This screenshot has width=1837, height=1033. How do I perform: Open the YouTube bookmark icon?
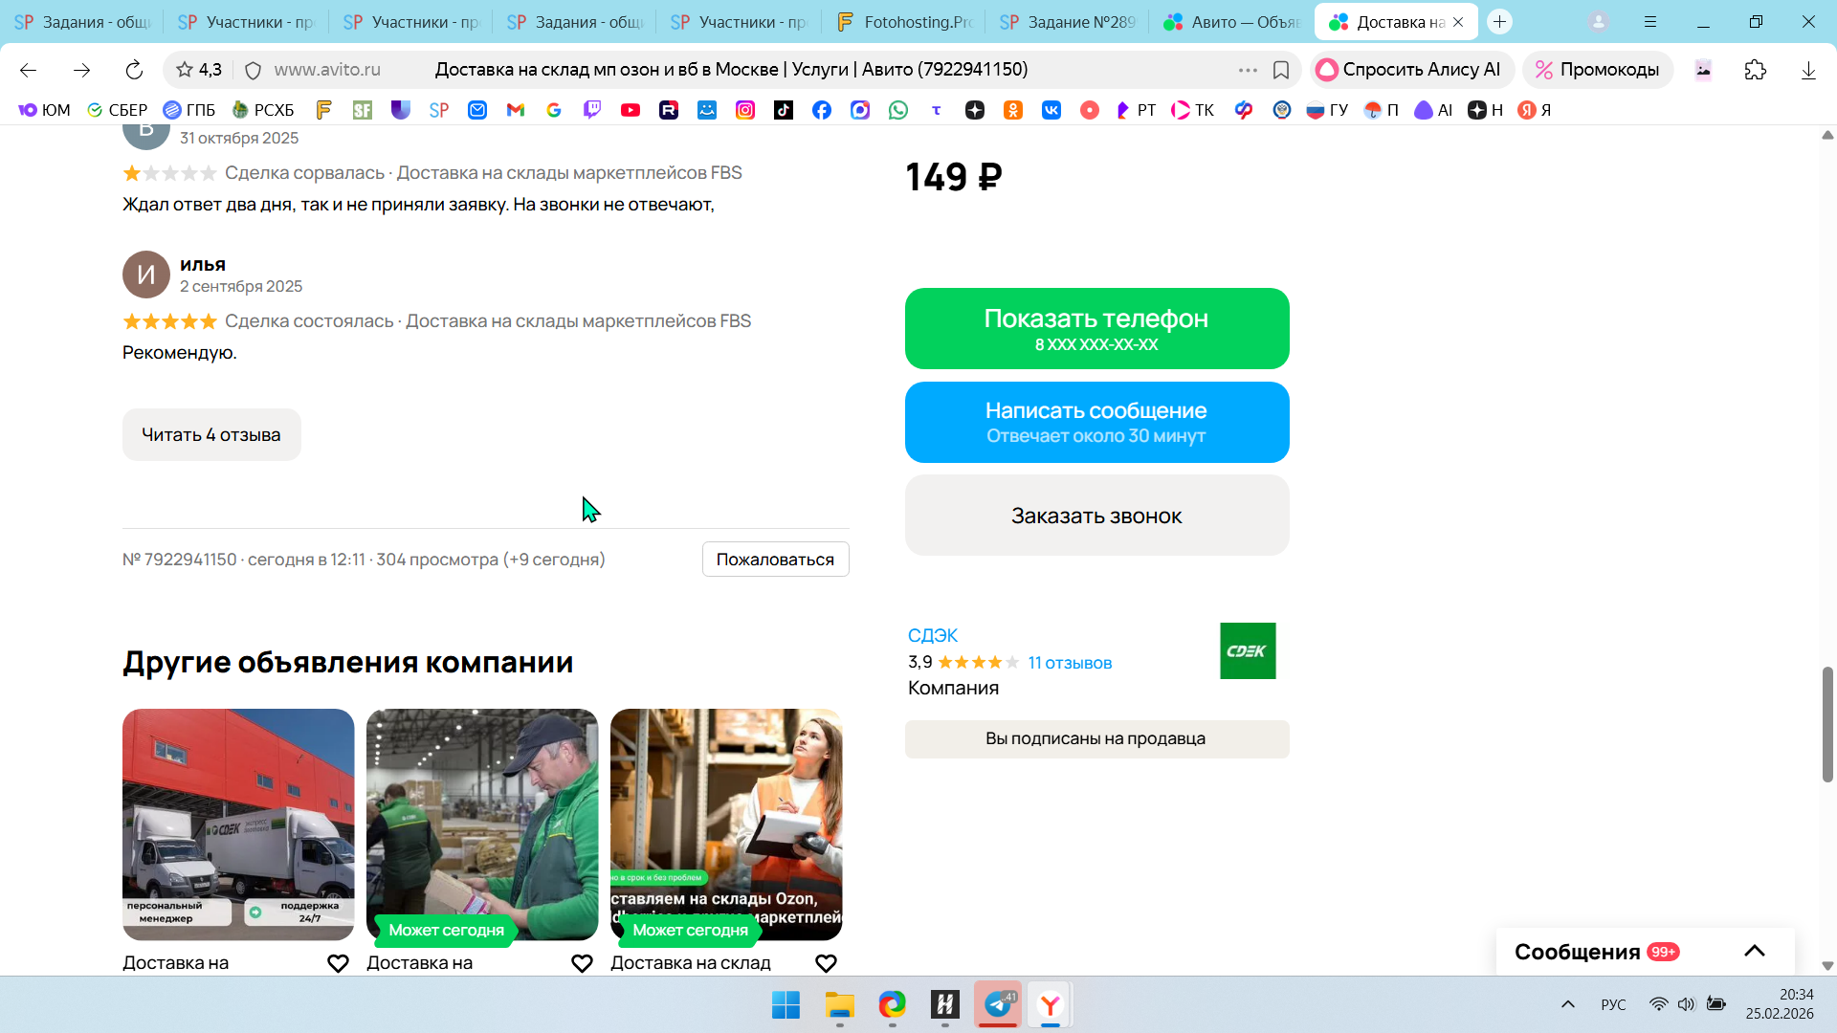[x=631, y=110]
